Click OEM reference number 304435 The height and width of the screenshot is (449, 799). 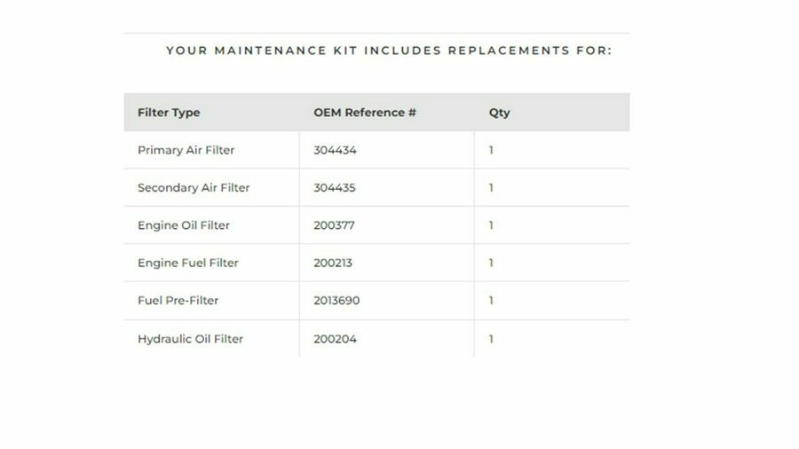(335, 187)
